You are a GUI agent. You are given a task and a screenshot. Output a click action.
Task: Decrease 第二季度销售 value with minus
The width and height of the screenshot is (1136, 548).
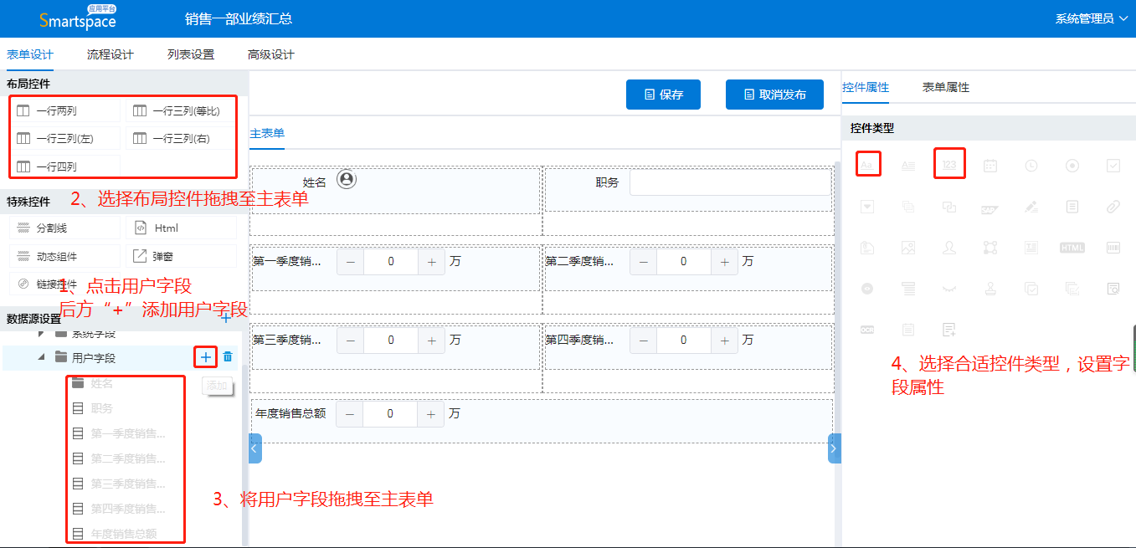[643, 262]
